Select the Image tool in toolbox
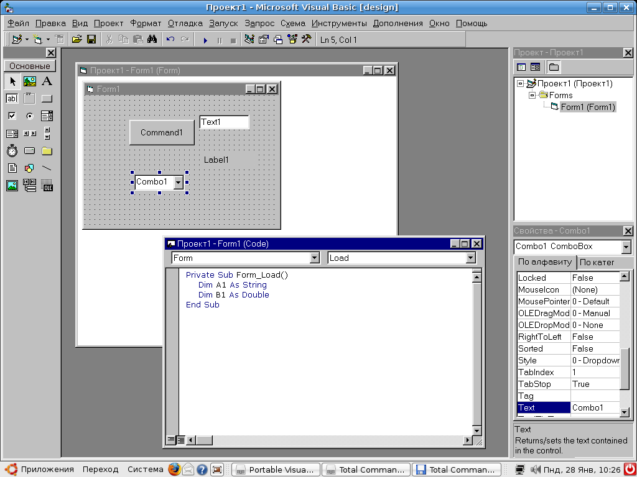The image size is (637, 477). pos(12,186)
